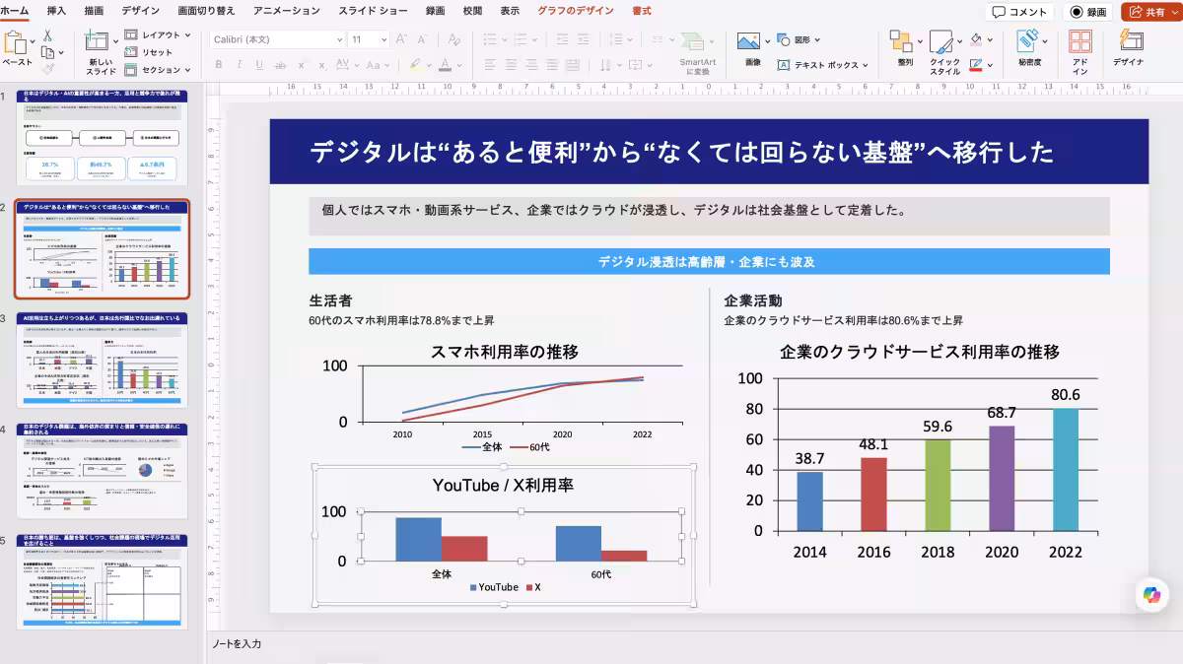
Task: Open the デザイナ designer icon
Action: point(1130,41)
